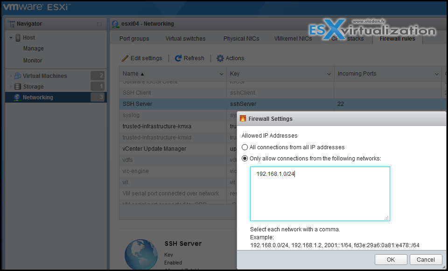Click the large SSH Server globe image
Image resolution: width=448 pixels, height=271 pixels.
click(141, 255)
